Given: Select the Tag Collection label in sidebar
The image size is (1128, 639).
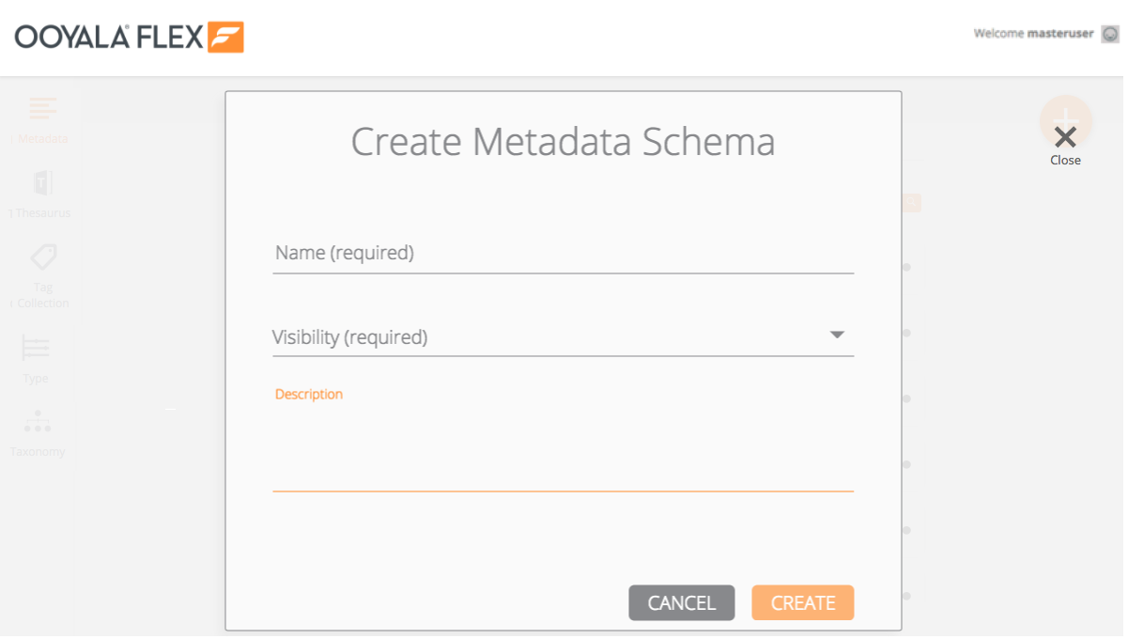Looking at the screenshot, I should coord(43,295).
